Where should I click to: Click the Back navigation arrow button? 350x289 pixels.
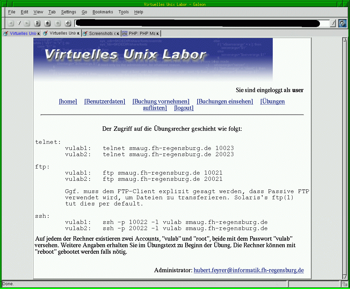11,23
